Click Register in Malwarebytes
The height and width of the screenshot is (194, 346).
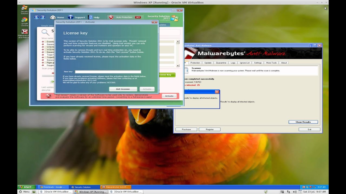209,129
